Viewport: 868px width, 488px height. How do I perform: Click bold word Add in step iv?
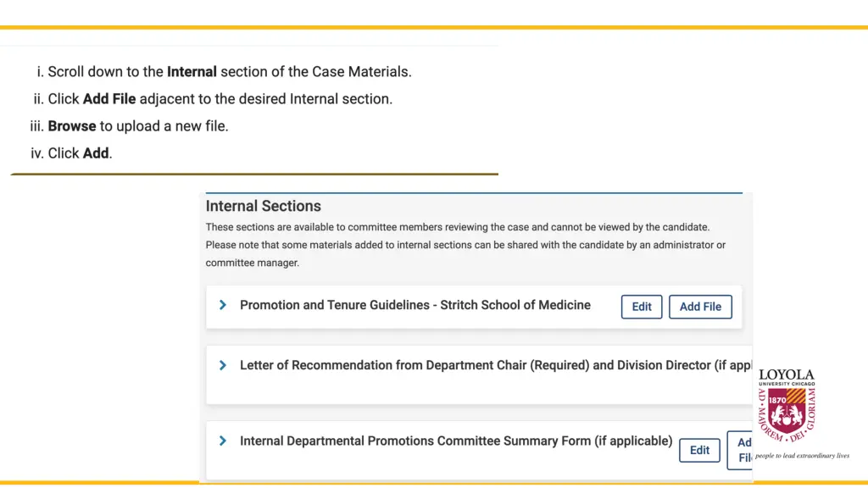[x=96, y=153]
